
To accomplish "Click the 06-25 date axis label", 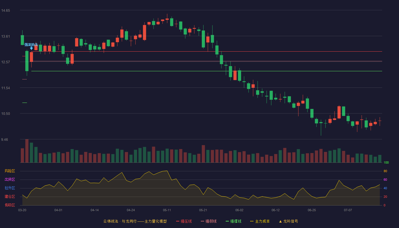I will 312,210.
